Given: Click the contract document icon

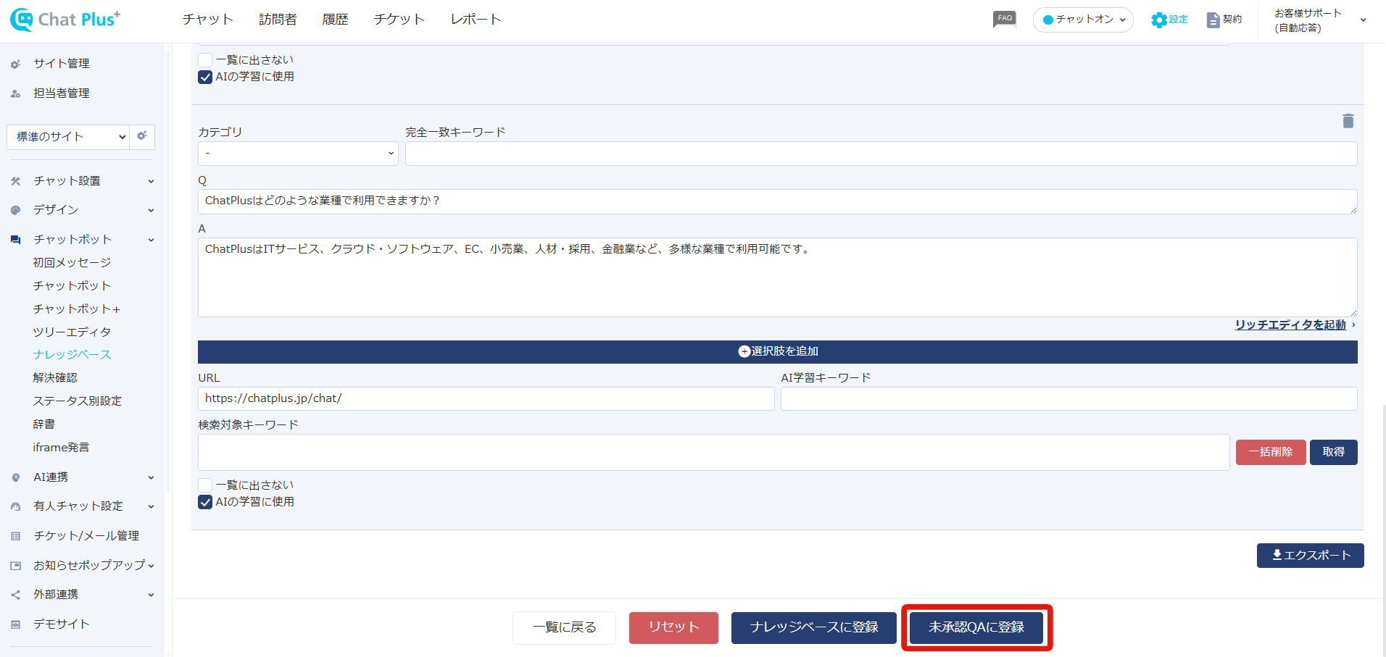Looking at the screenshot, I should [1213, 20].
